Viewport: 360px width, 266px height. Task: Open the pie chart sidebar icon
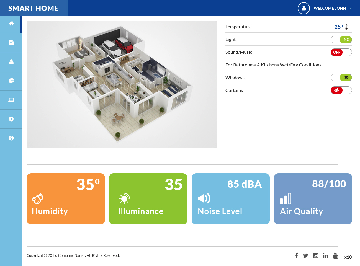click(11, 81)
